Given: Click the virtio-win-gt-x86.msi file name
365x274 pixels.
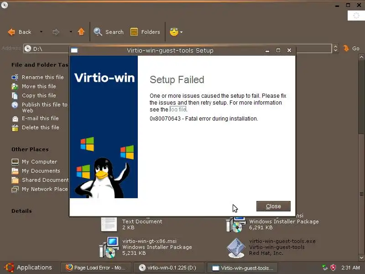Looking at the screenshot, I should (x=150, y=241).
